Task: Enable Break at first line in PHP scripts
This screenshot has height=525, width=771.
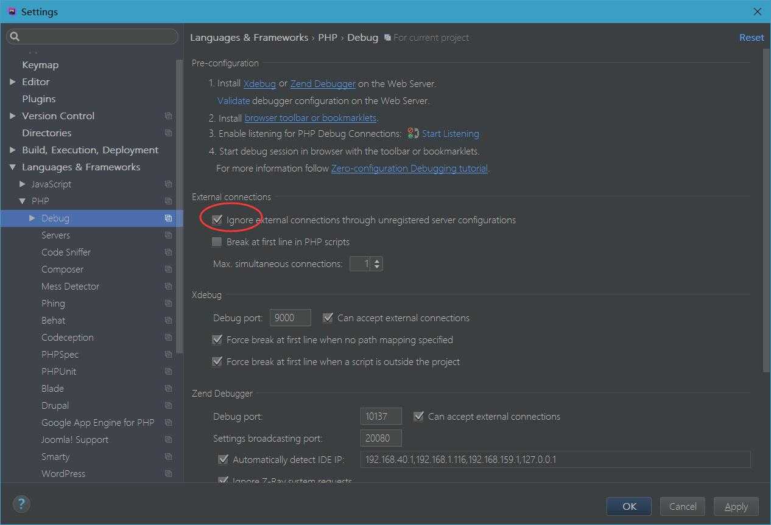Action: coord(217,242)
